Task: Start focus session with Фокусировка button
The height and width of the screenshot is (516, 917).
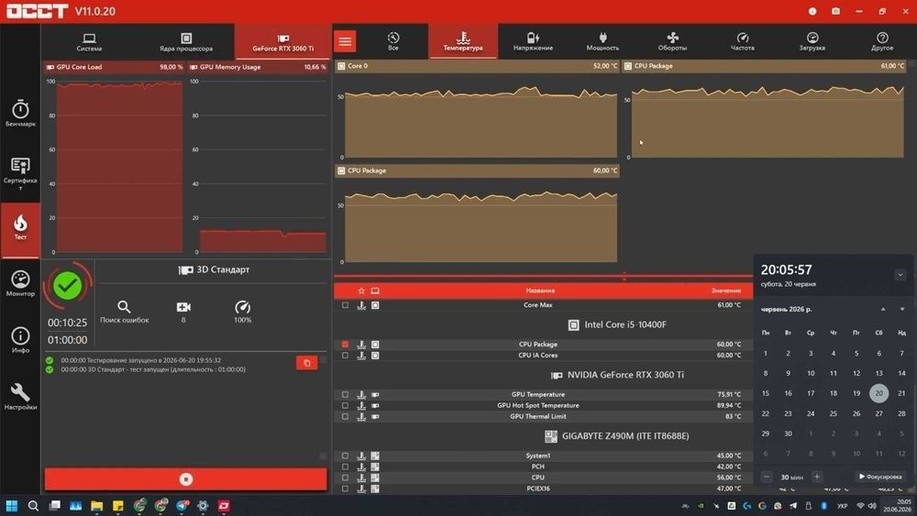Action: point(880,477)
